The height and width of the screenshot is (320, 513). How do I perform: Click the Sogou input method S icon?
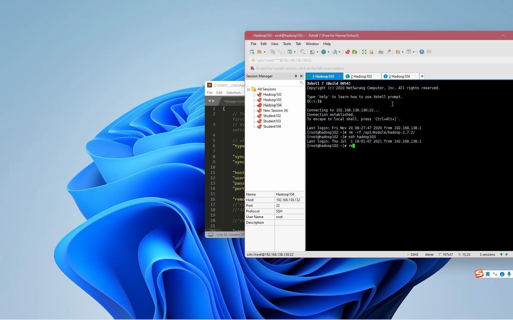(479, 274)
